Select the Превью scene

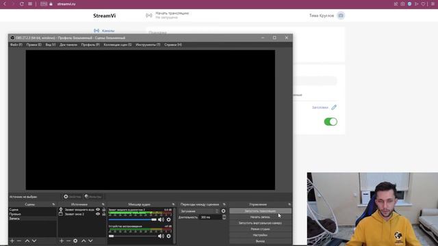[32, 214]
